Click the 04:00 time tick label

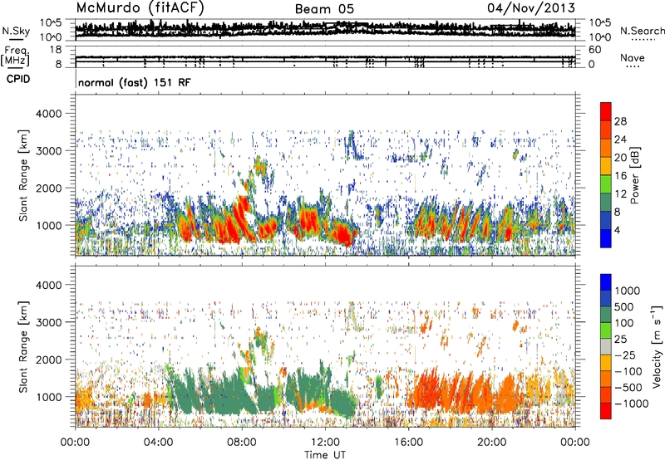(158, 443)
